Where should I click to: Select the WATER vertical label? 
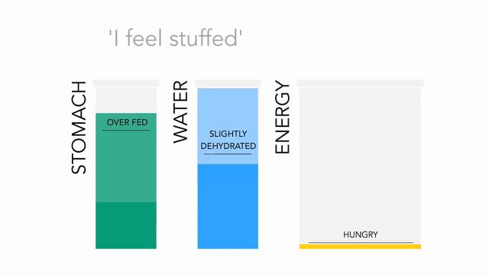(x=180, y=112)
